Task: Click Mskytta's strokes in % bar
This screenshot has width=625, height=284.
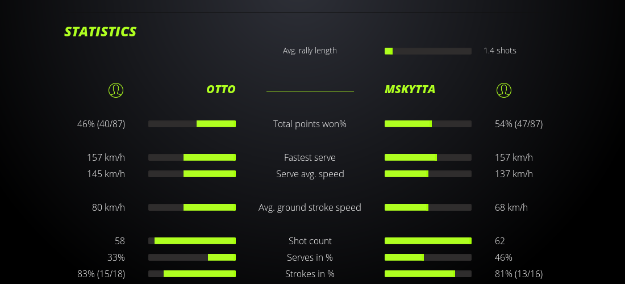Action: pyautogui.click(x=428, y=274)
